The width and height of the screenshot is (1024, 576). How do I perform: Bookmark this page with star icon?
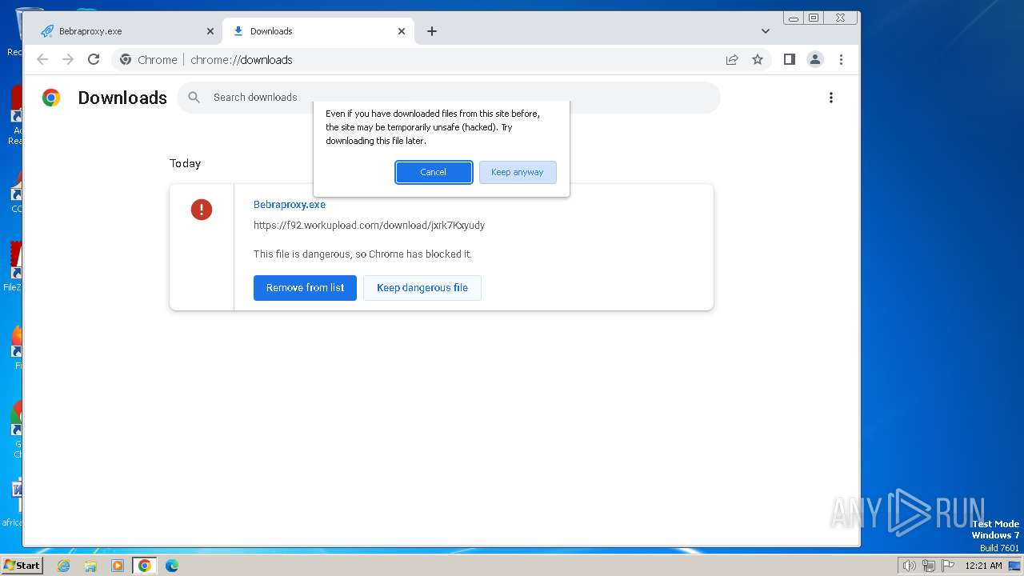(x=758, y=59)
